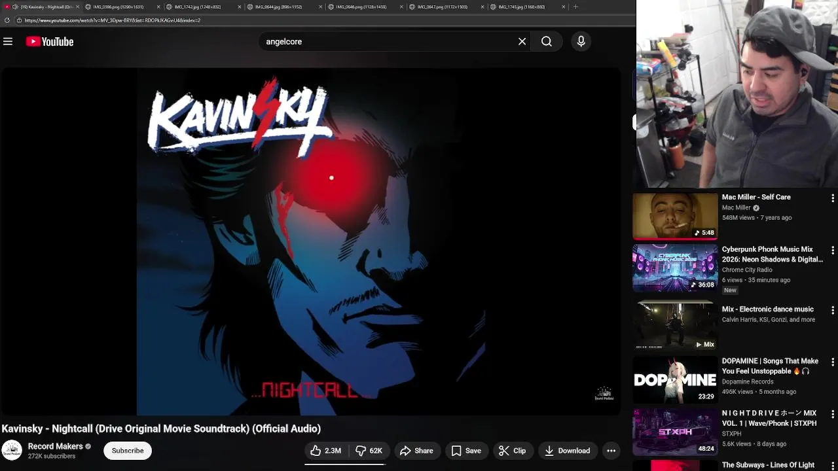Open options menu for Mix - Electronic dance music
This screenshot has width=838, height=471.
(x=832, y=309)
